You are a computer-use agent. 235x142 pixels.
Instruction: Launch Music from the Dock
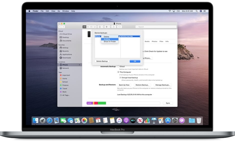click(119, 120)
